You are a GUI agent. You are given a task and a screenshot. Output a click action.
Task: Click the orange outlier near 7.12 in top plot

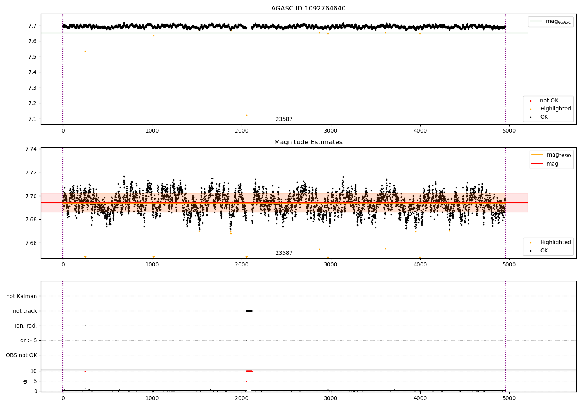246,115
